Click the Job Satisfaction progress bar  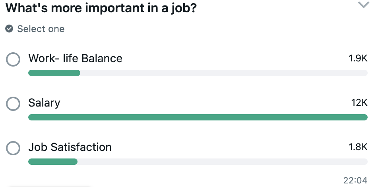coord(198,162)
